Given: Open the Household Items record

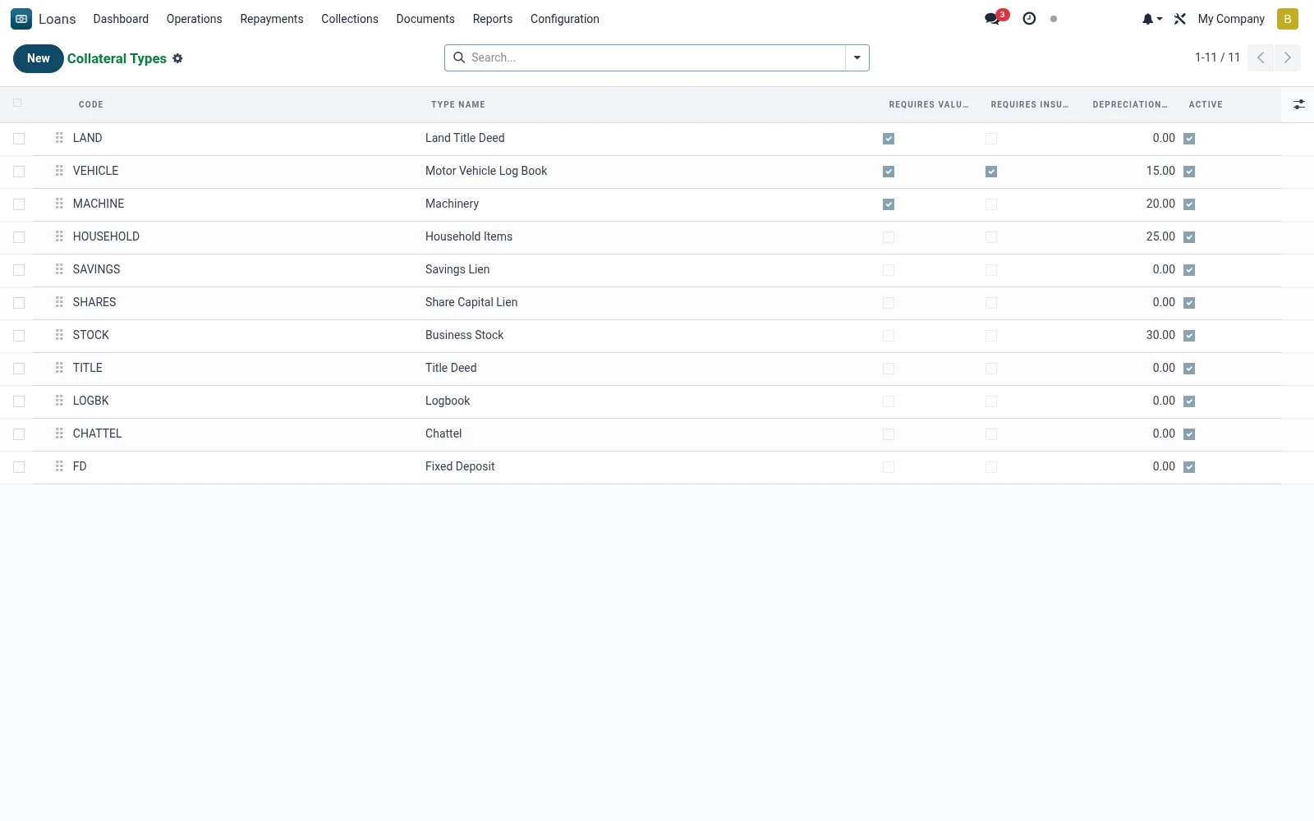Looking at the screenshot, I should 469,236.
